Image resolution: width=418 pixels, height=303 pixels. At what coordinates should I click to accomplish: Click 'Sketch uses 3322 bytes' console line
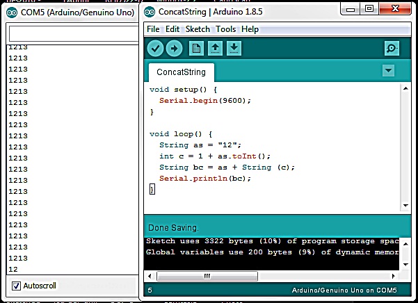tap(272, 241)
